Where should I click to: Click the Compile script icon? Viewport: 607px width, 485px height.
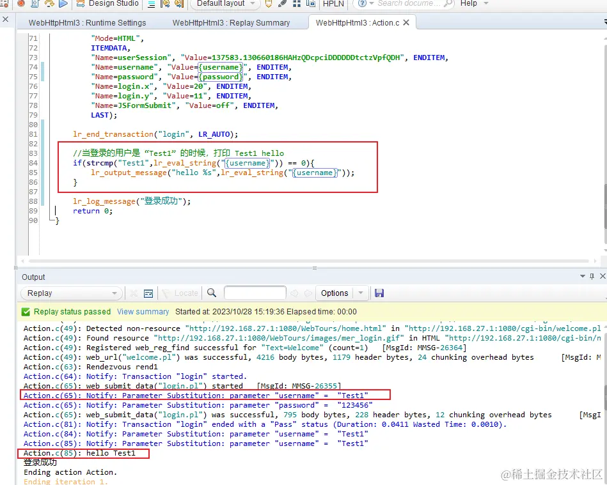point(35,3)
